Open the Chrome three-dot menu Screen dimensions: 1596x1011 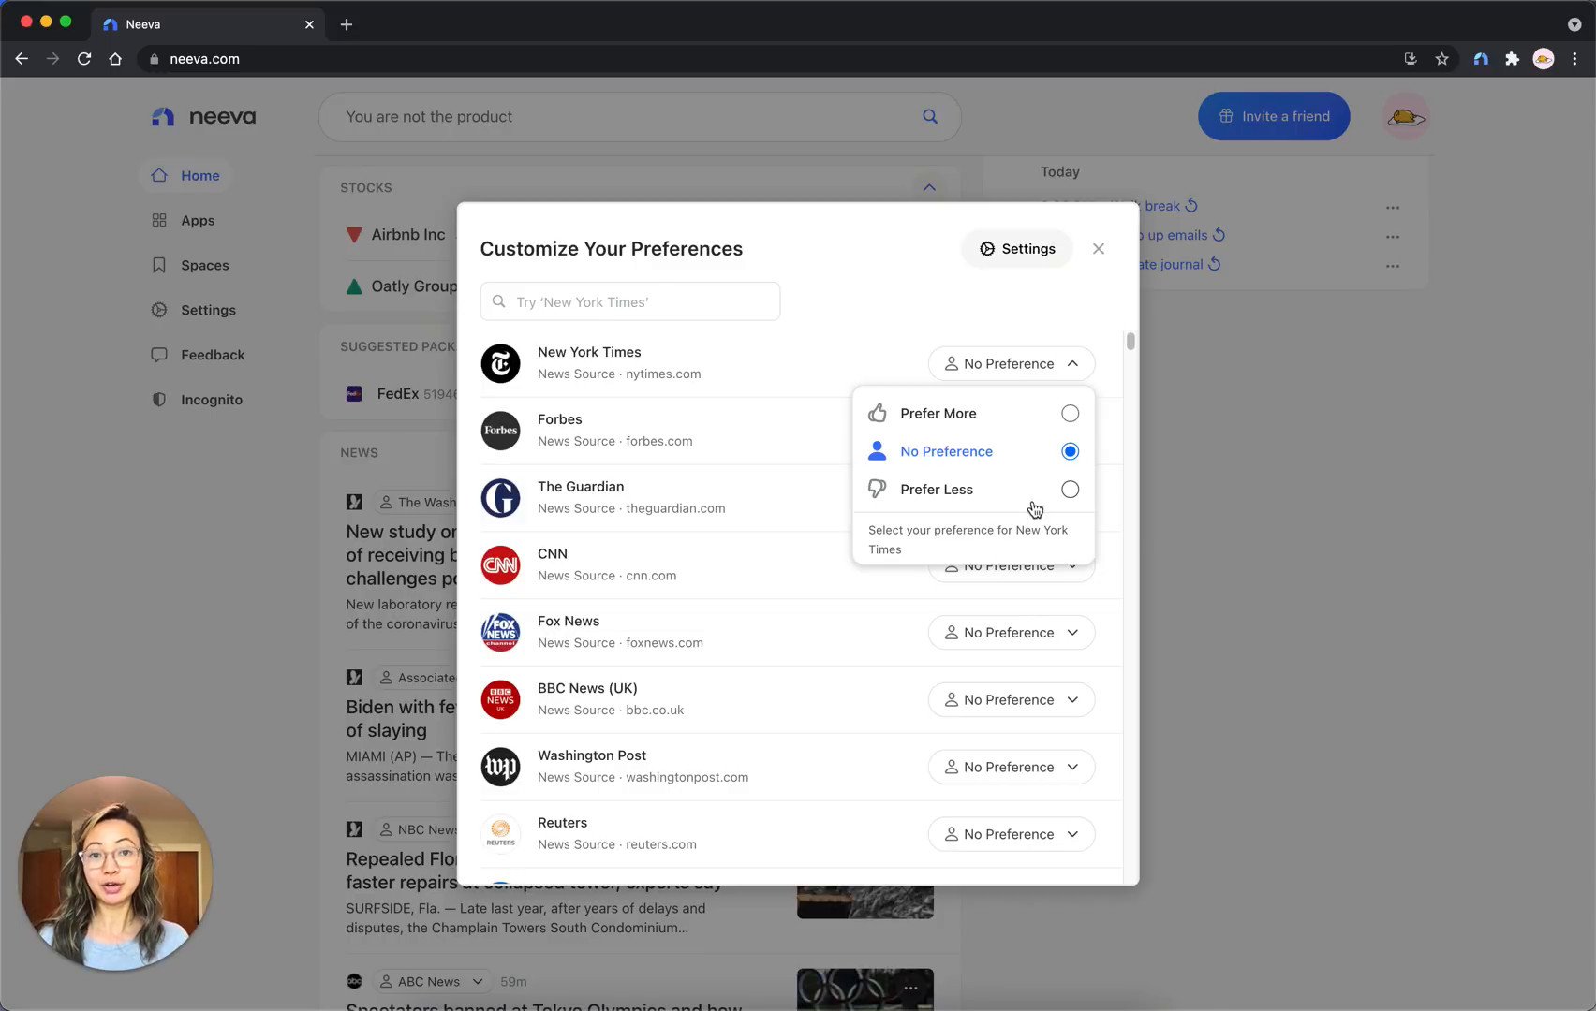tap(1574, 59)
